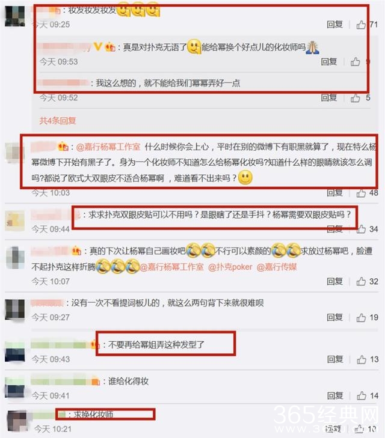Expand the 共4条回复 replies link
385x438 pixels.
[58, 121]
